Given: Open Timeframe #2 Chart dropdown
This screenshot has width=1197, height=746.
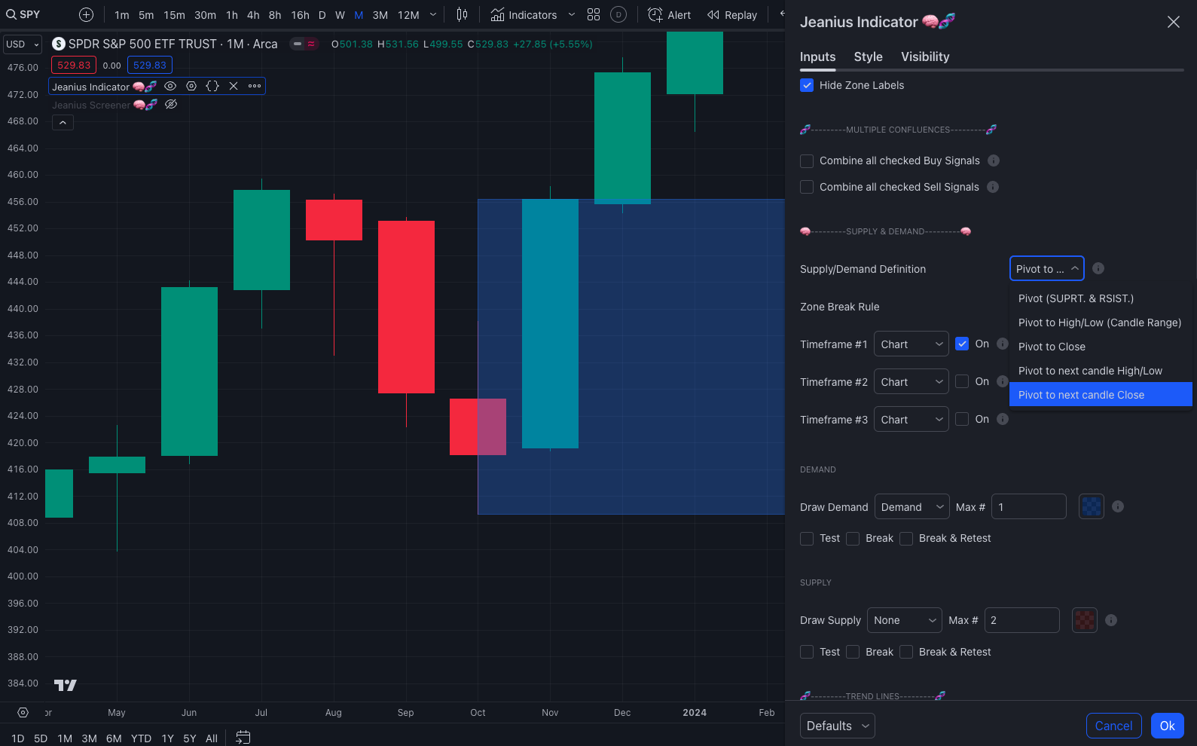Looking at the screenshot, I should (911, 381).
